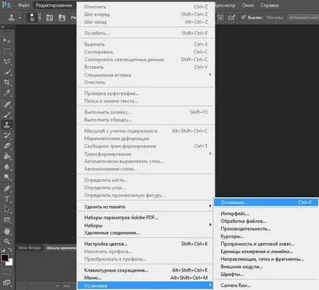Open Клавиатурные сокращения… dialog

coord(146,270)
